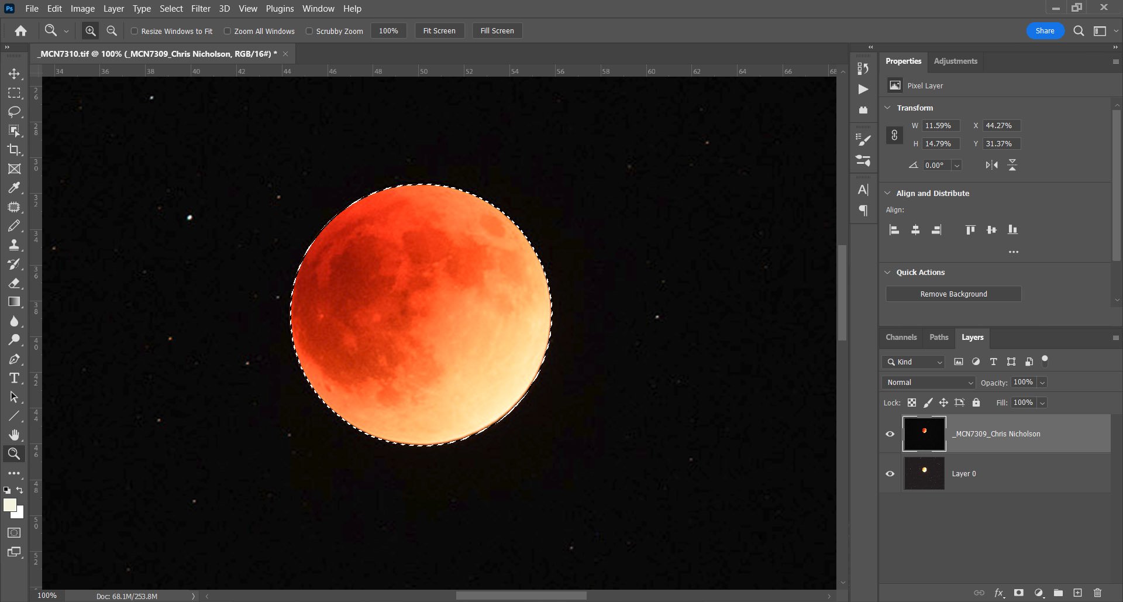Select the Lasso tool
Viewport: 1123px width, 602px height.
click(x=14, y=112)
